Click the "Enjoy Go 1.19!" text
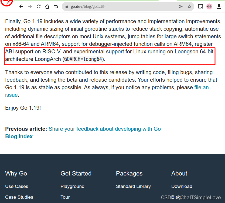The height and width of the screenshot is (203, 225). 23,108
